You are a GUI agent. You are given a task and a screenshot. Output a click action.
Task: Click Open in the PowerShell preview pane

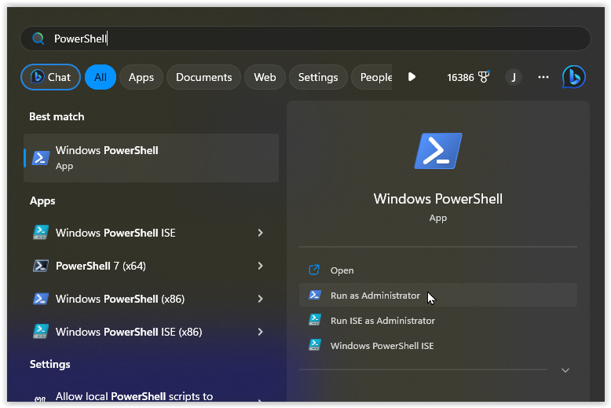coord(342,270)
